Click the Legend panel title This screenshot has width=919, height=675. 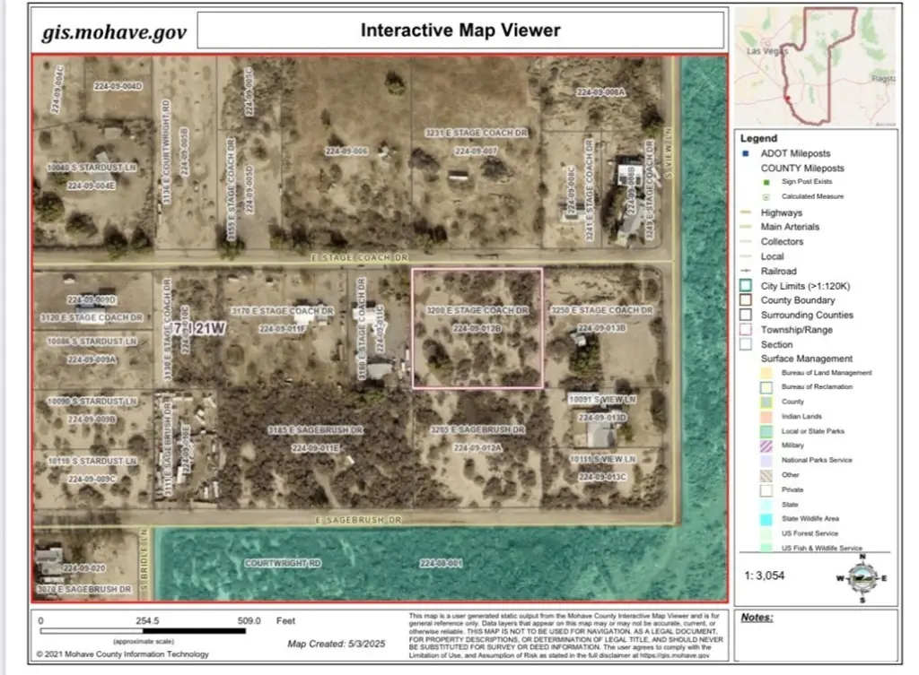[758, 138]
